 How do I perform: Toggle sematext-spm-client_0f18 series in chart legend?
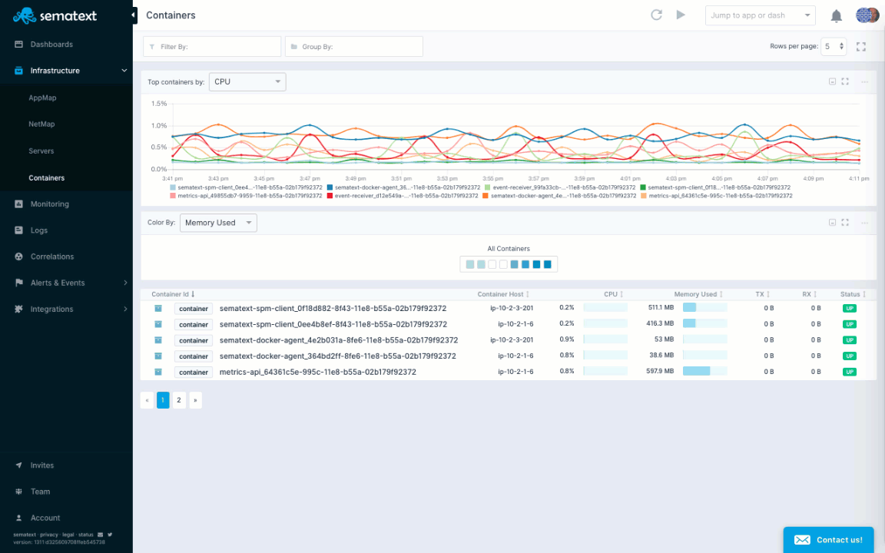715,187
